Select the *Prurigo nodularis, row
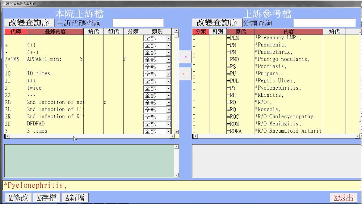Screen dimensions: 362x204 (x=276, y=59)
